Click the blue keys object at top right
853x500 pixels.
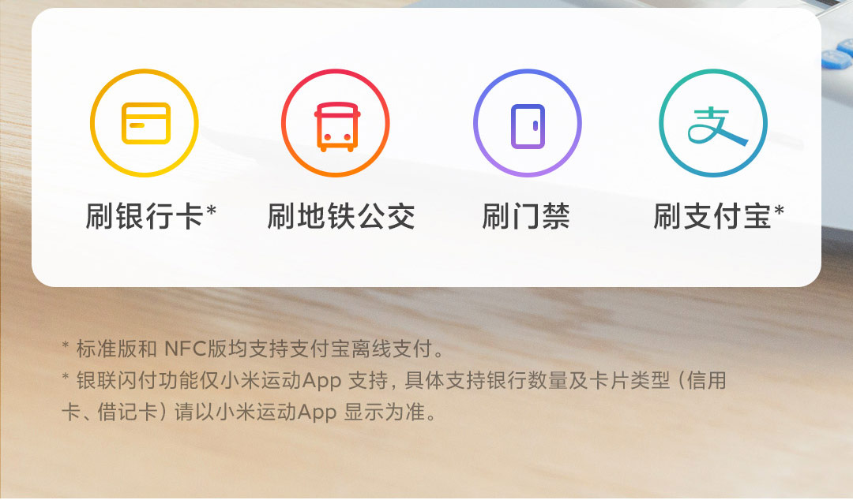837,54
